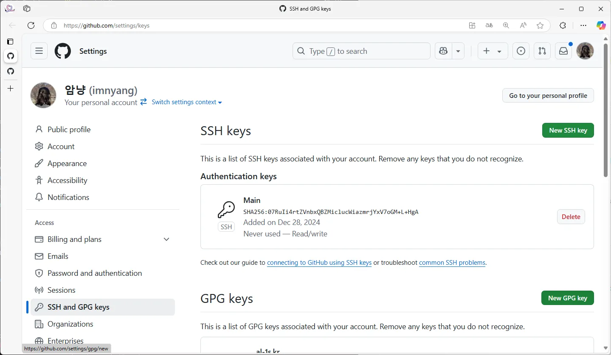611x355 pixels.
Task: Open the Create new plus menu
Action: pos(493,51)
